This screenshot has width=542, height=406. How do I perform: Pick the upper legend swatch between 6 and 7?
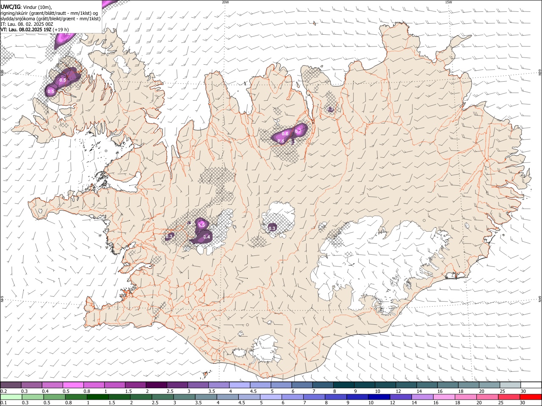tap(302, 385)
